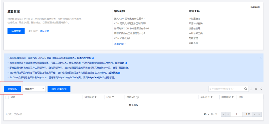Open filter icon for 服务地域 column
Viewport: 269px width, 124px height.
[232, 97]
